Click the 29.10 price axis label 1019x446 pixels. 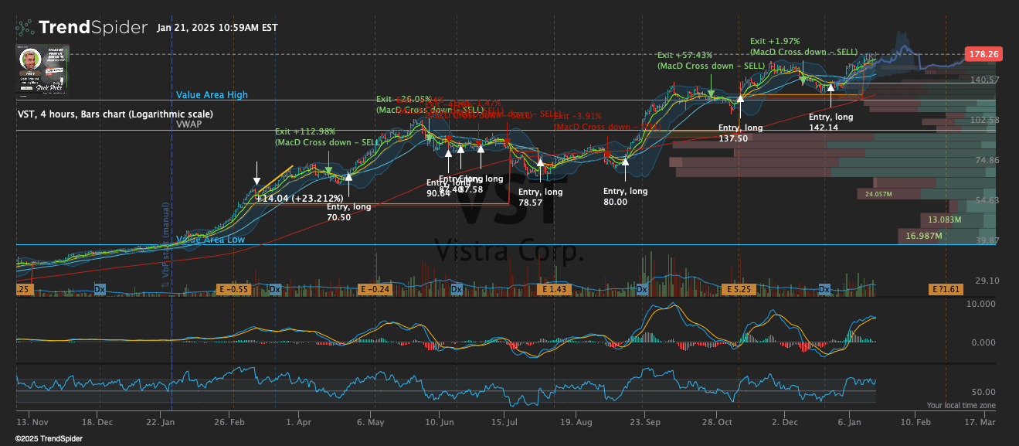[x=987, y=281]
